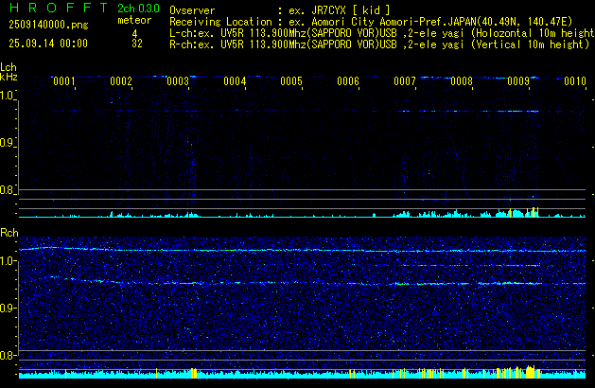This screenshot has height=388, width=595.
Task: Click the Rch channel label
Action: 9,233
